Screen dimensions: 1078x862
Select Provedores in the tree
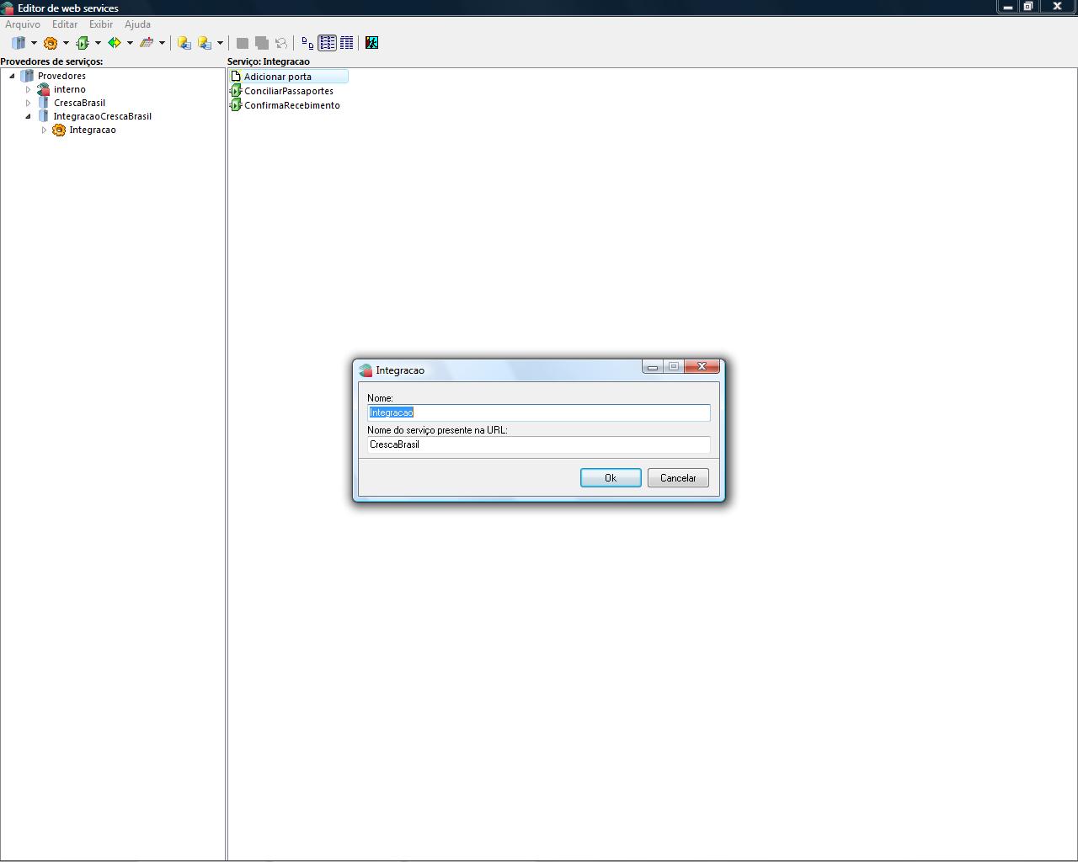coord(61,76)
